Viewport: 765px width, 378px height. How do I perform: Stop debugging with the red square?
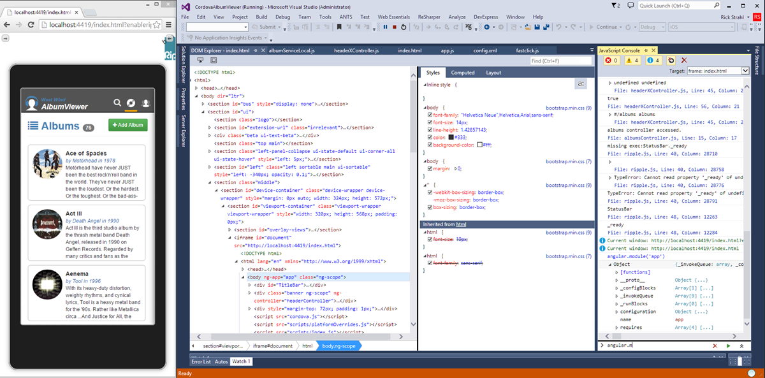click(395, 27)
